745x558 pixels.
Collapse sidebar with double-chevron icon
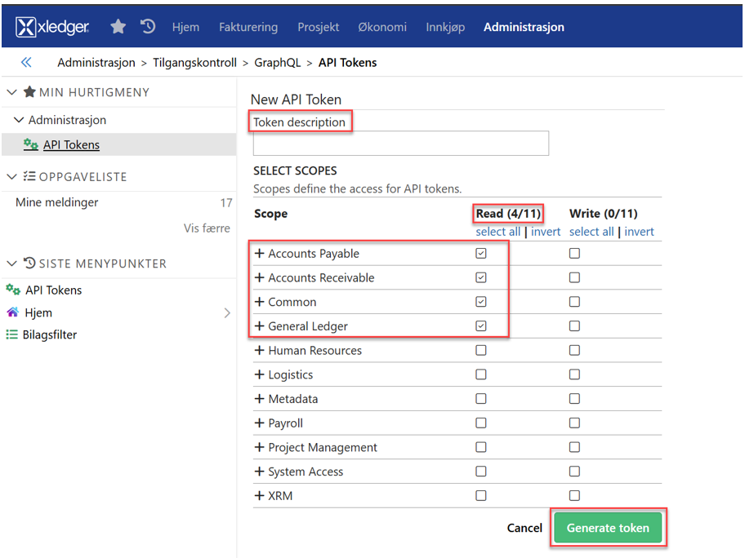pos(26,63)
